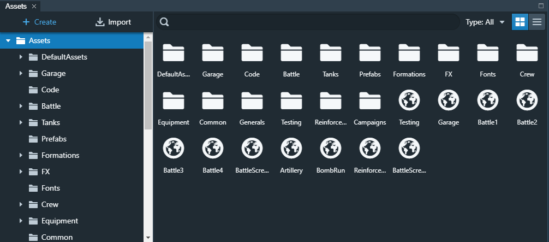Select Fonts folder in the tree
549x242 pixels.
click(50, 188)
